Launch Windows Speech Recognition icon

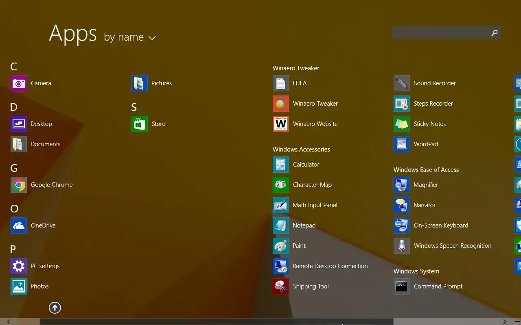[x=402, y=246]
